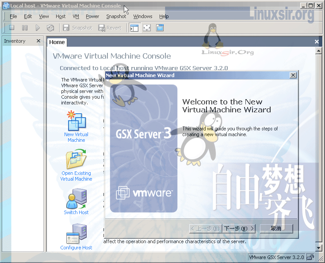The height and width of the screenshot is (263, 325).
Task: Click the New Virtual Machine icon
Action: pos(76,120)
